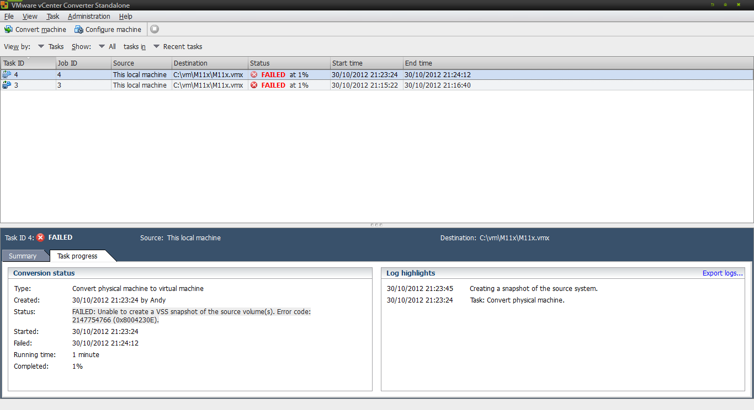Sort by the Source column header
754x410 pixels.
[141, 63]
